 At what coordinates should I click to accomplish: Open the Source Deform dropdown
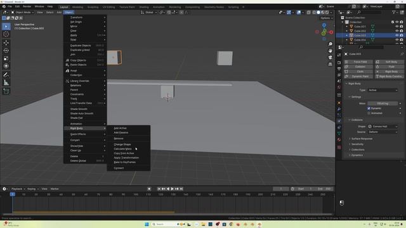(x=383, y=132)
